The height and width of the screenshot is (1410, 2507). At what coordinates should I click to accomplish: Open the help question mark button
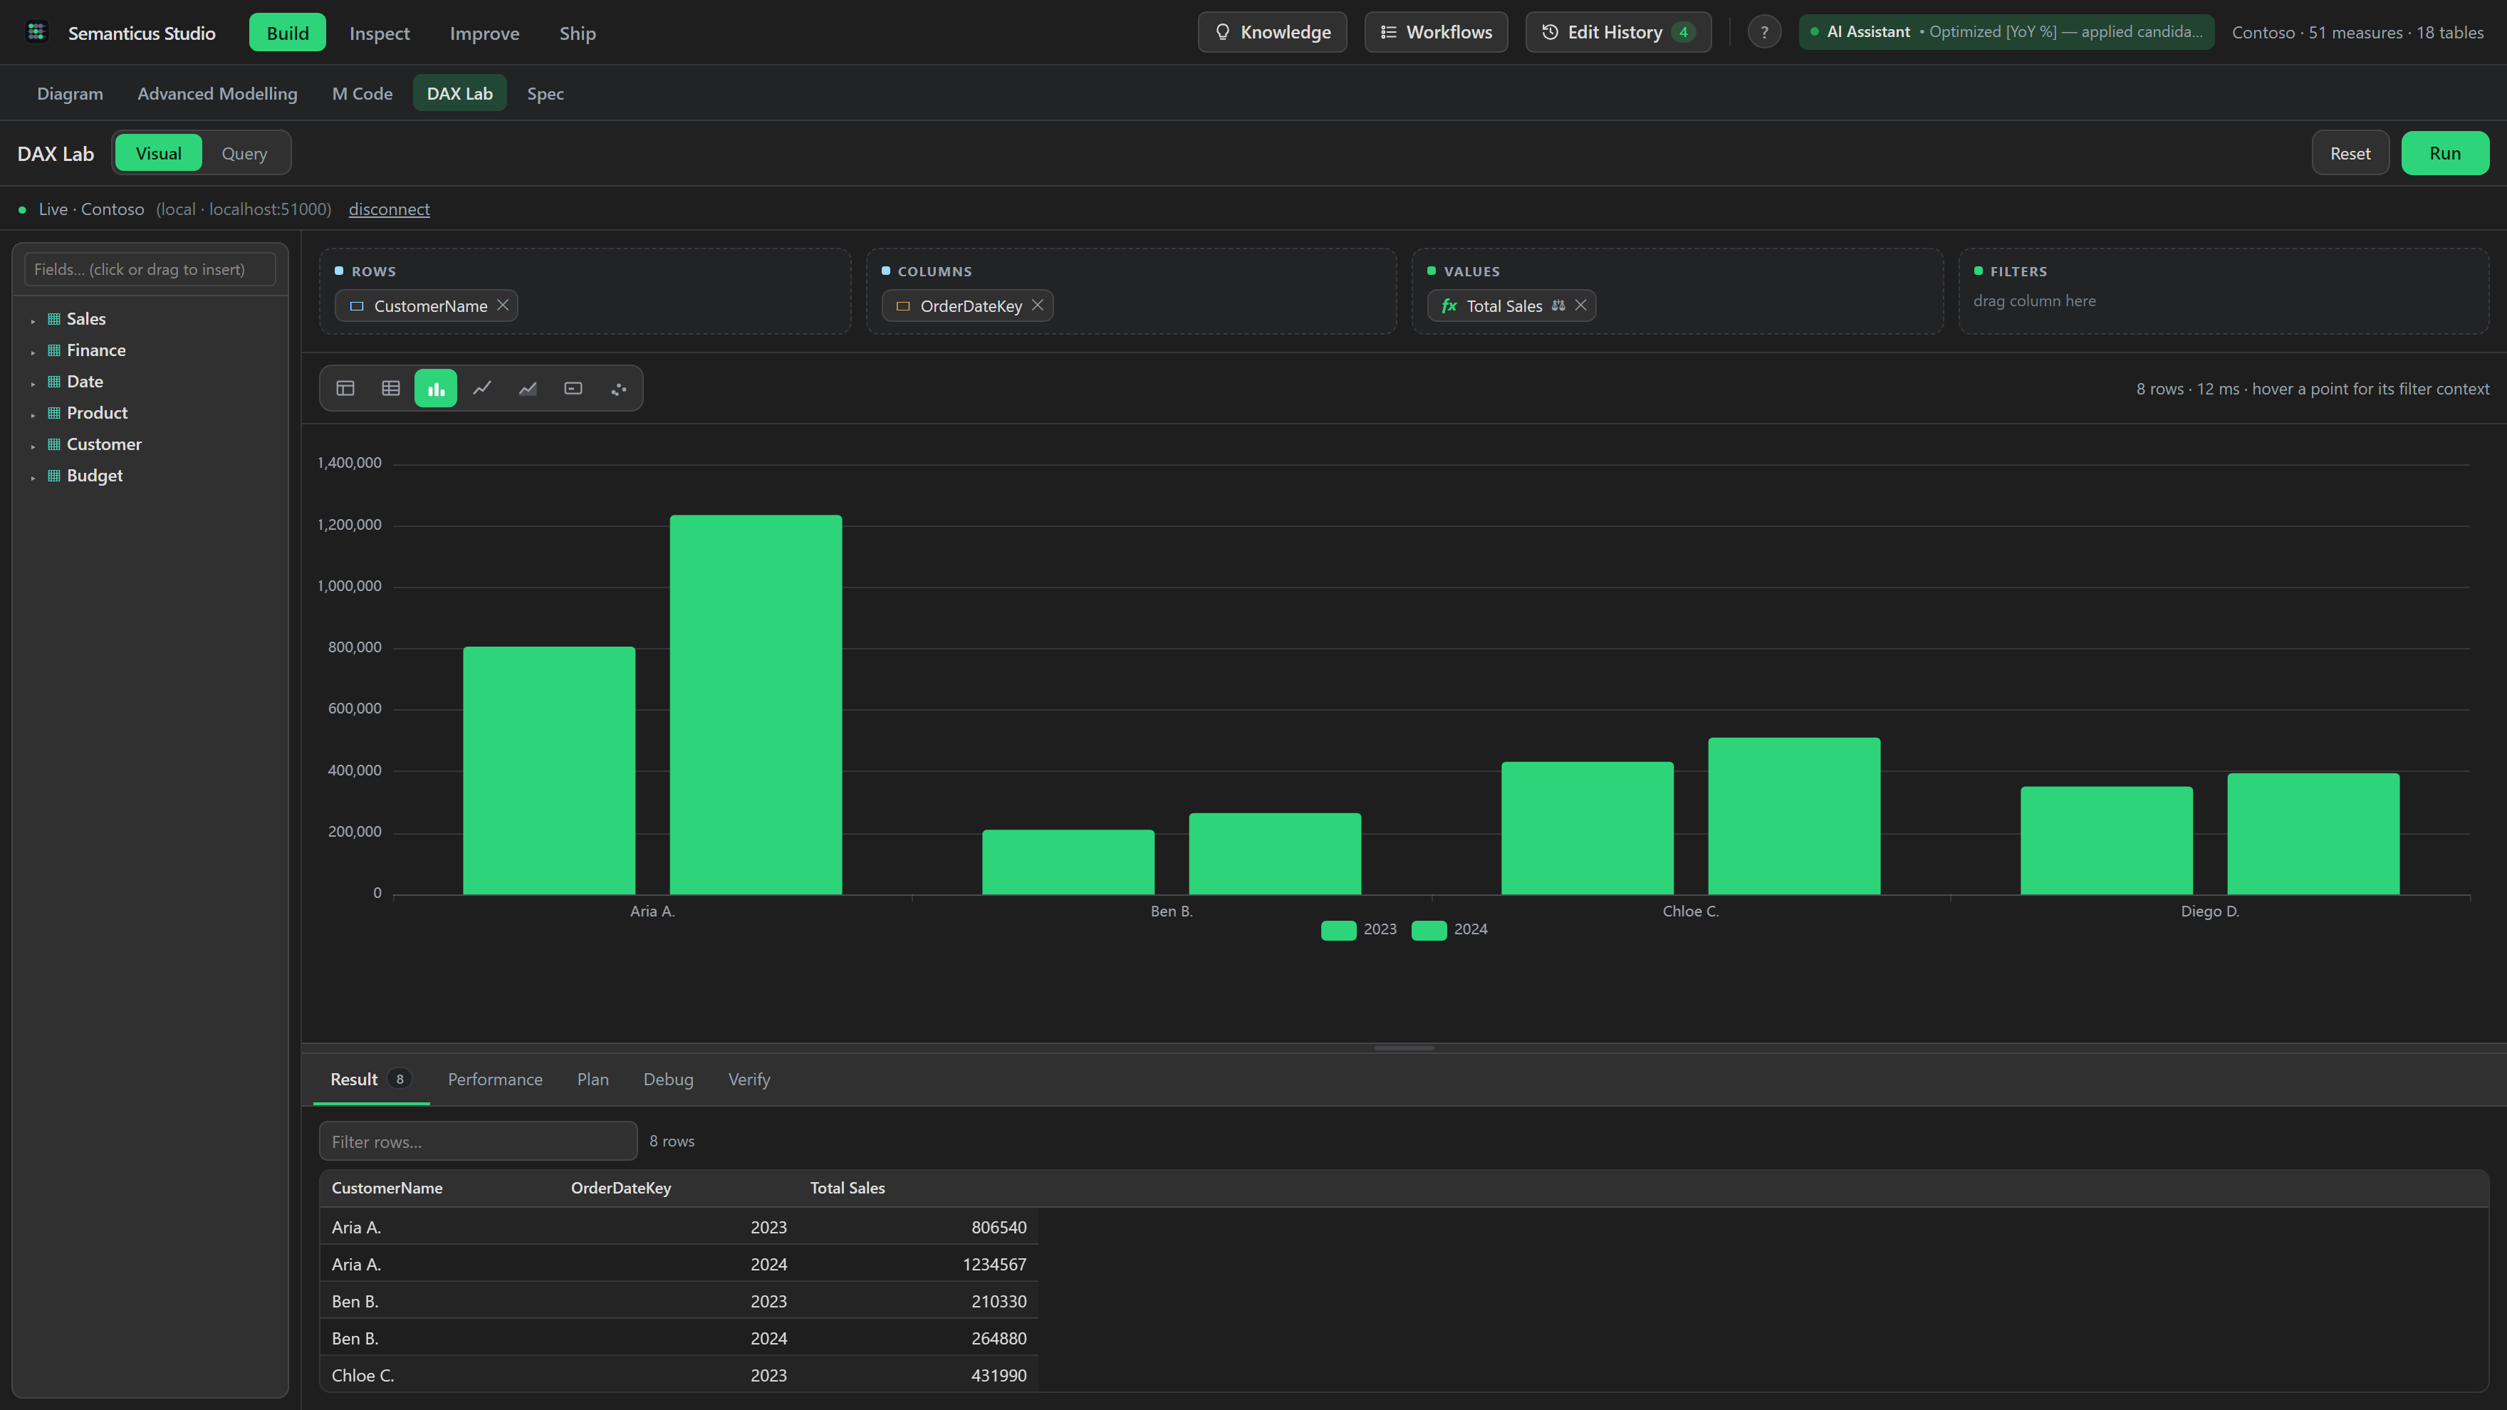pos(1763,32)
